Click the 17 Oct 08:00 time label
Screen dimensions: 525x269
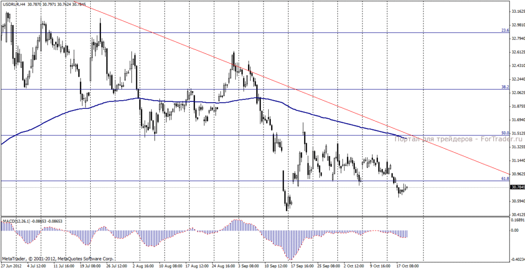(x=408, y=265)
